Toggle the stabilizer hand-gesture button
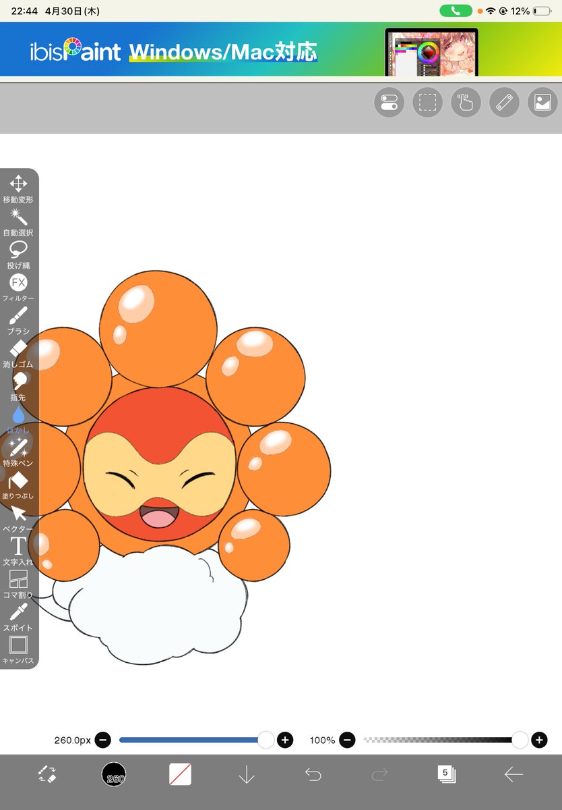Image resolution: width=562 pixels, height=810 pixels. 466,103
